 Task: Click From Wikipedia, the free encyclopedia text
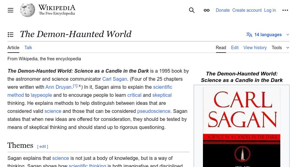coord(44,59)
